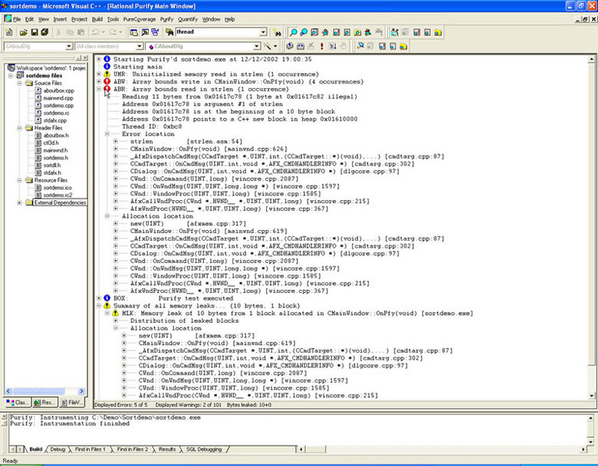Screen dimensions: 598x466
Task: Collapse the Source Files folder
Action: [x=18, y=83]
